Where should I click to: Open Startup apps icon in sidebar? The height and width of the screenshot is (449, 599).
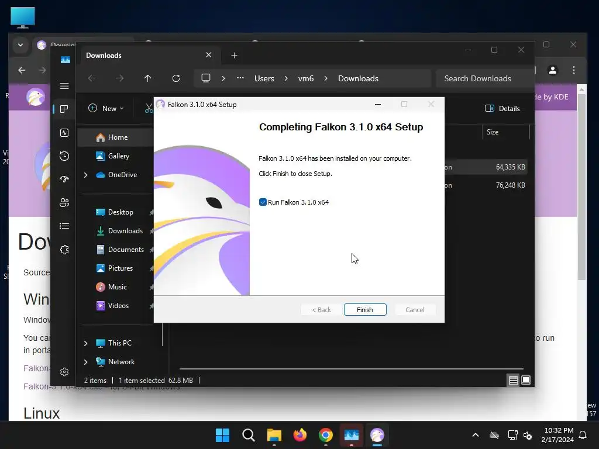(x=64, y=179)
